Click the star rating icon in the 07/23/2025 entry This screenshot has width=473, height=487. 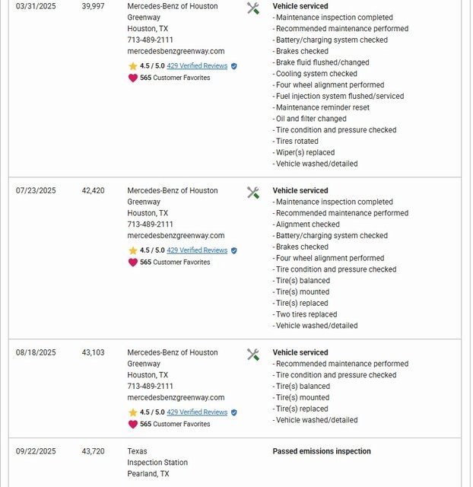(133, 250)
